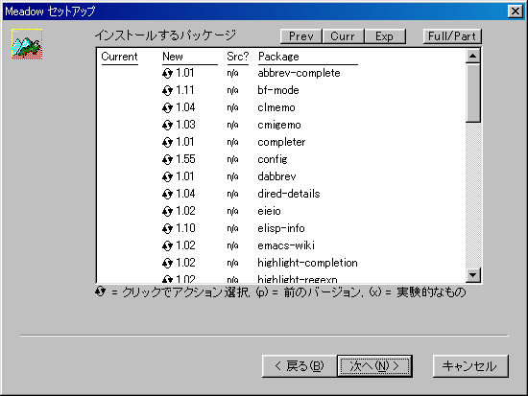Viewport: 528px width, 396px height.
Task: Proceed with the 次へ(N) button
Action: click(x=374, y=365)
